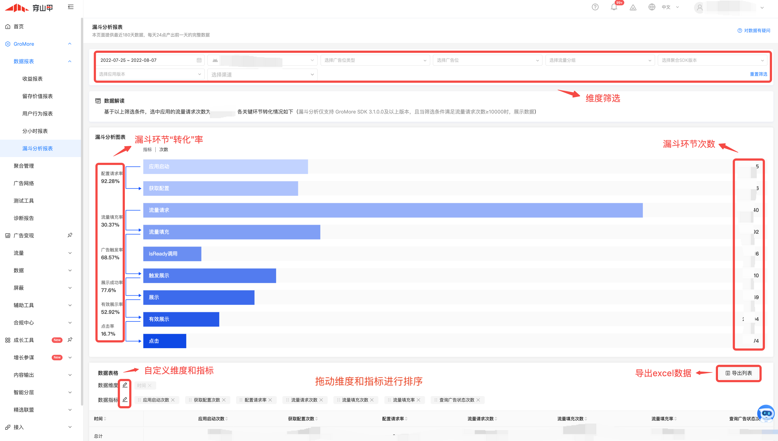Screen dimensions: 778x441
Task: Open 用户行为报表 report
Action: [x=37, y=113]
